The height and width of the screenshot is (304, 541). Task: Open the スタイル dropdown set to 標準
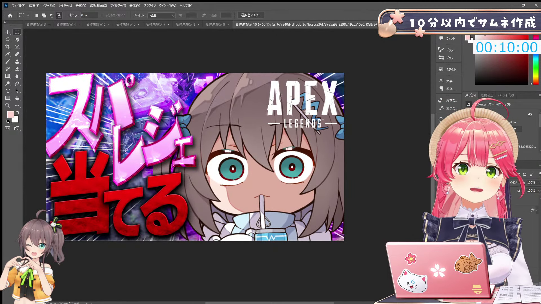[x=162, y=15]
